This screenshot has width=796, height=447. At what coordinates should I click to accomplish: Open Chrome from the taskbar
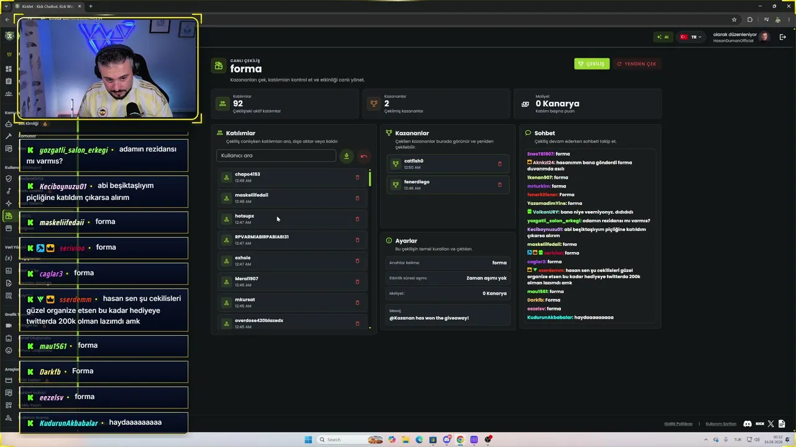pos(460,440)
